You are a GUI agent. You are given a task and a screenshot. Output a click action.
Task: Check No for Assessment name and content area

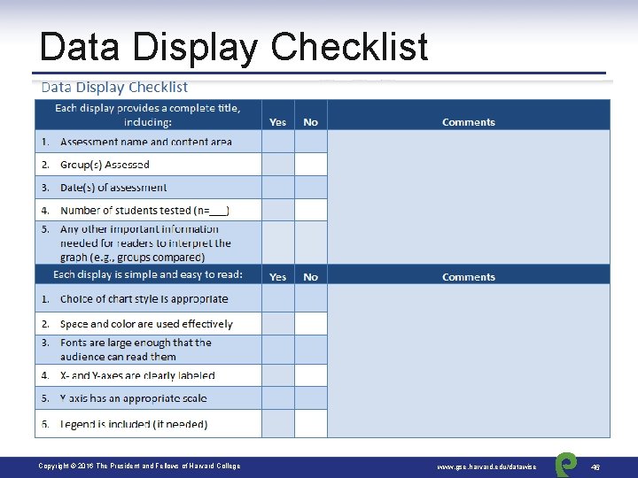311,142
